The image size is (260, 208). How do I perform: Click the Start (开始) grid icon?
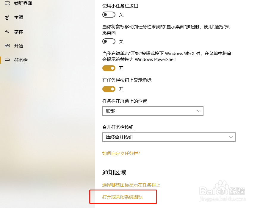pyautogui.click(x=7, y=46)
